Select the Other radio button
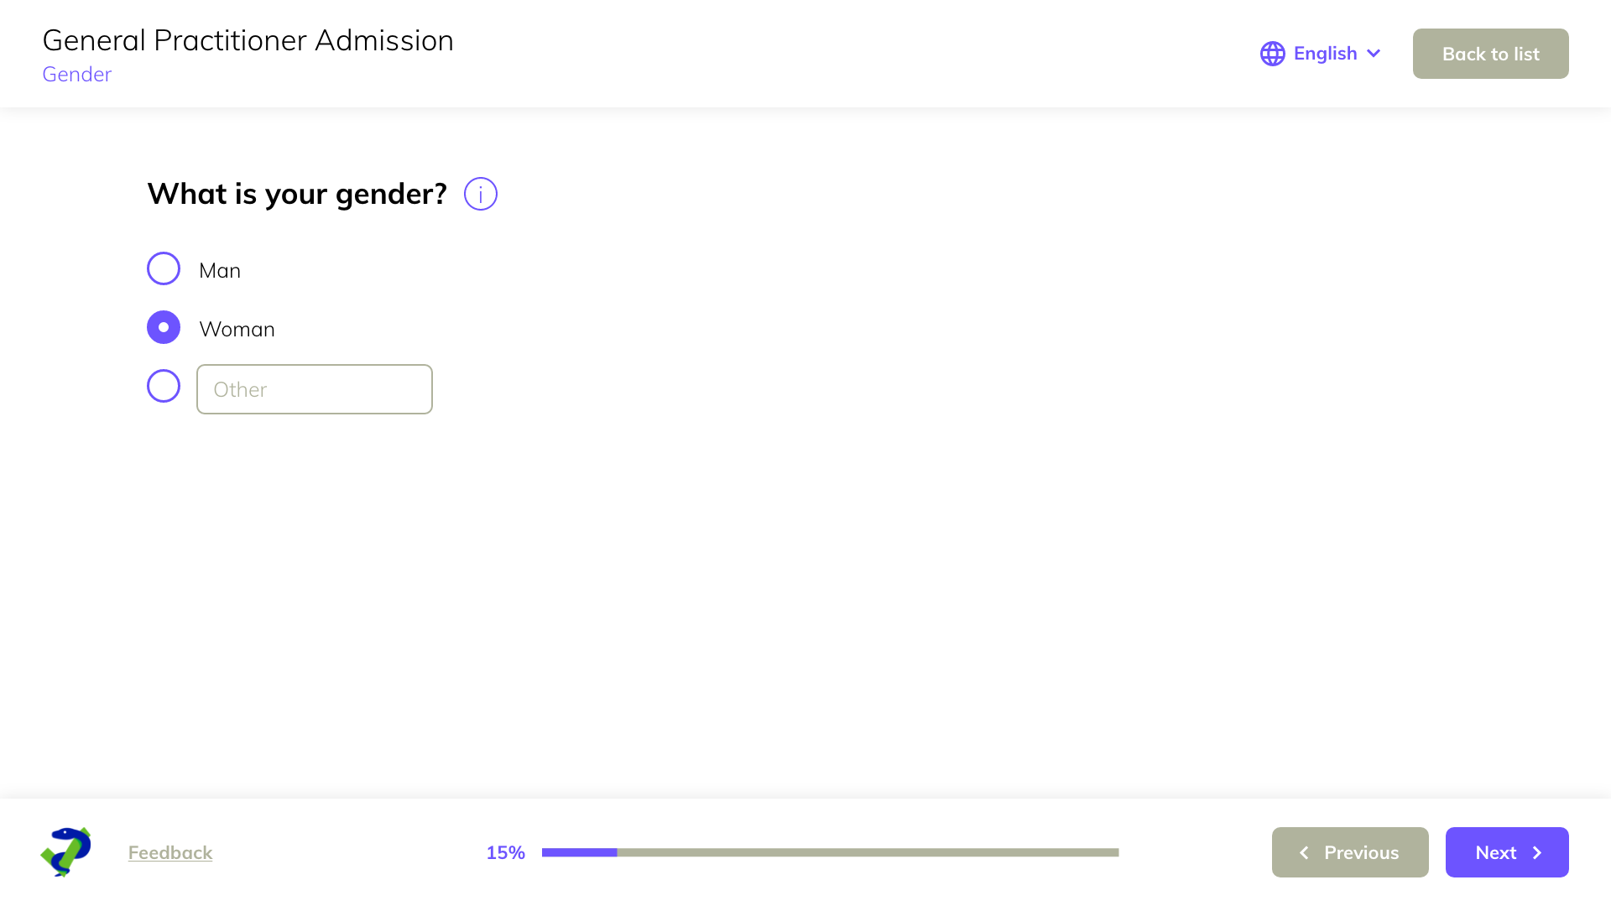This screenshot has width=1611, height=906. tap(164, 386)
